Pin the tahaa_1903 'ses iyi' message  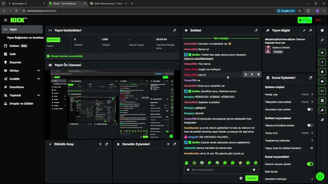click(x=252, y=74)
